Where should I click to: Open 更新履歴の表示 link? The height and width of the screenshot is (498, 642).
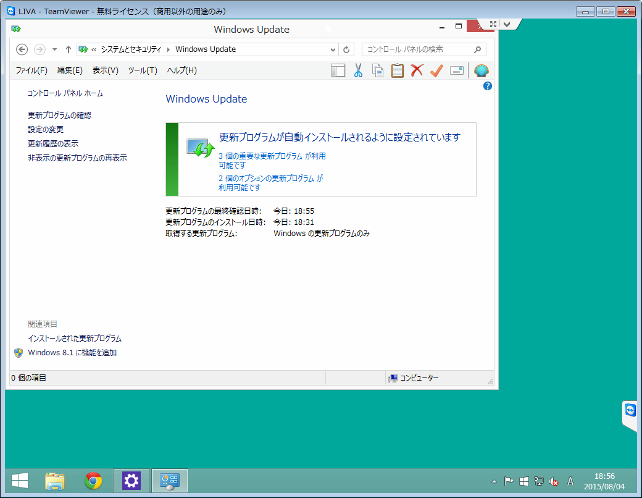pos(53,144)
